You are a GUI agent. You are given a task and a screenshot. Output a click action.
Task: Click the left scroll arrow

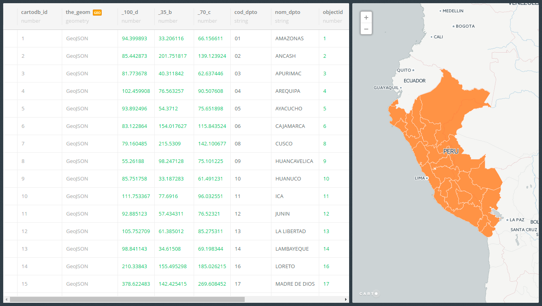(x=6, y=299)
